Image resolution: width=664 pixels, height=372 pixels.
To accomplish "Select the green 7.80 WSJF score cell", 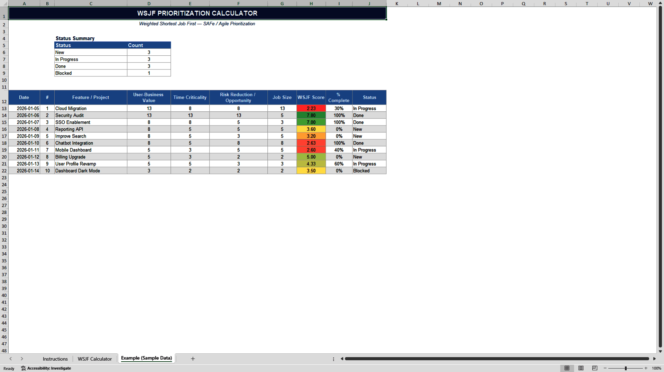I will (311, 115).
